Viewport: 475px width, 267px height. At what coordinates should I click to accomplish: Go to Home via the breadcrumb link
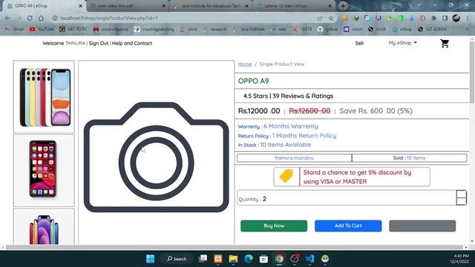(245, 65)
